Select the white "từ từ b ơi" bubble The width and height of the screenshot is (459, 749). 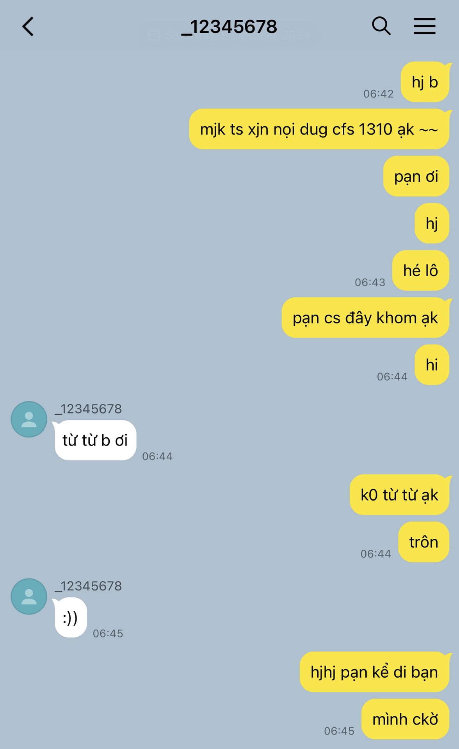95,440
